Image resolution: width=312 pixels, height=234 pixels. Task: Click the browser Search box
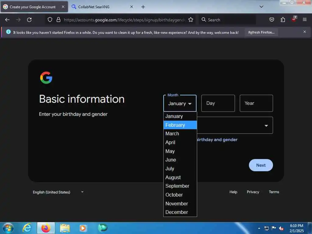pyautogui.click(x=228, y=20)
